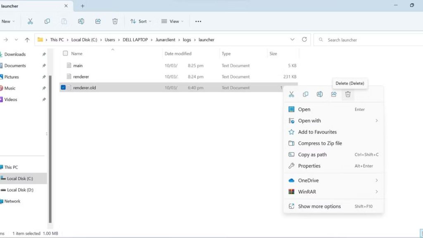This screenshot has width=423, height=238.
Task: Open the New dropdown menu
Action: (8, 21)
